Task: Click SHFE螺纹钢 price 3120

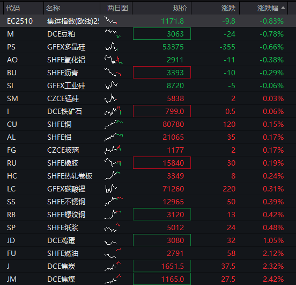Action: coord(162,214)
